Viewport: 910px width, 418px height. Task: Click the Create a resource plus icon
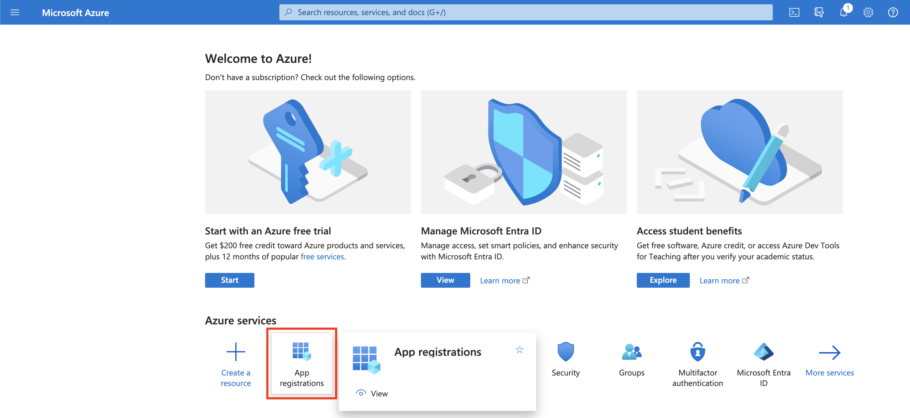pos(236,352)
